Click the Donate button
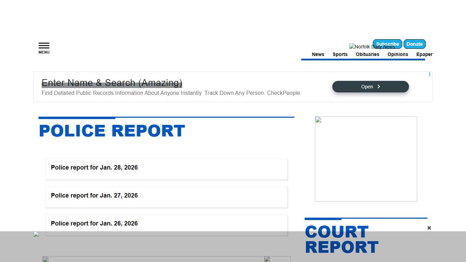This screenshot has height=262, width=466. pyautogui.click(x=414, y=44)
